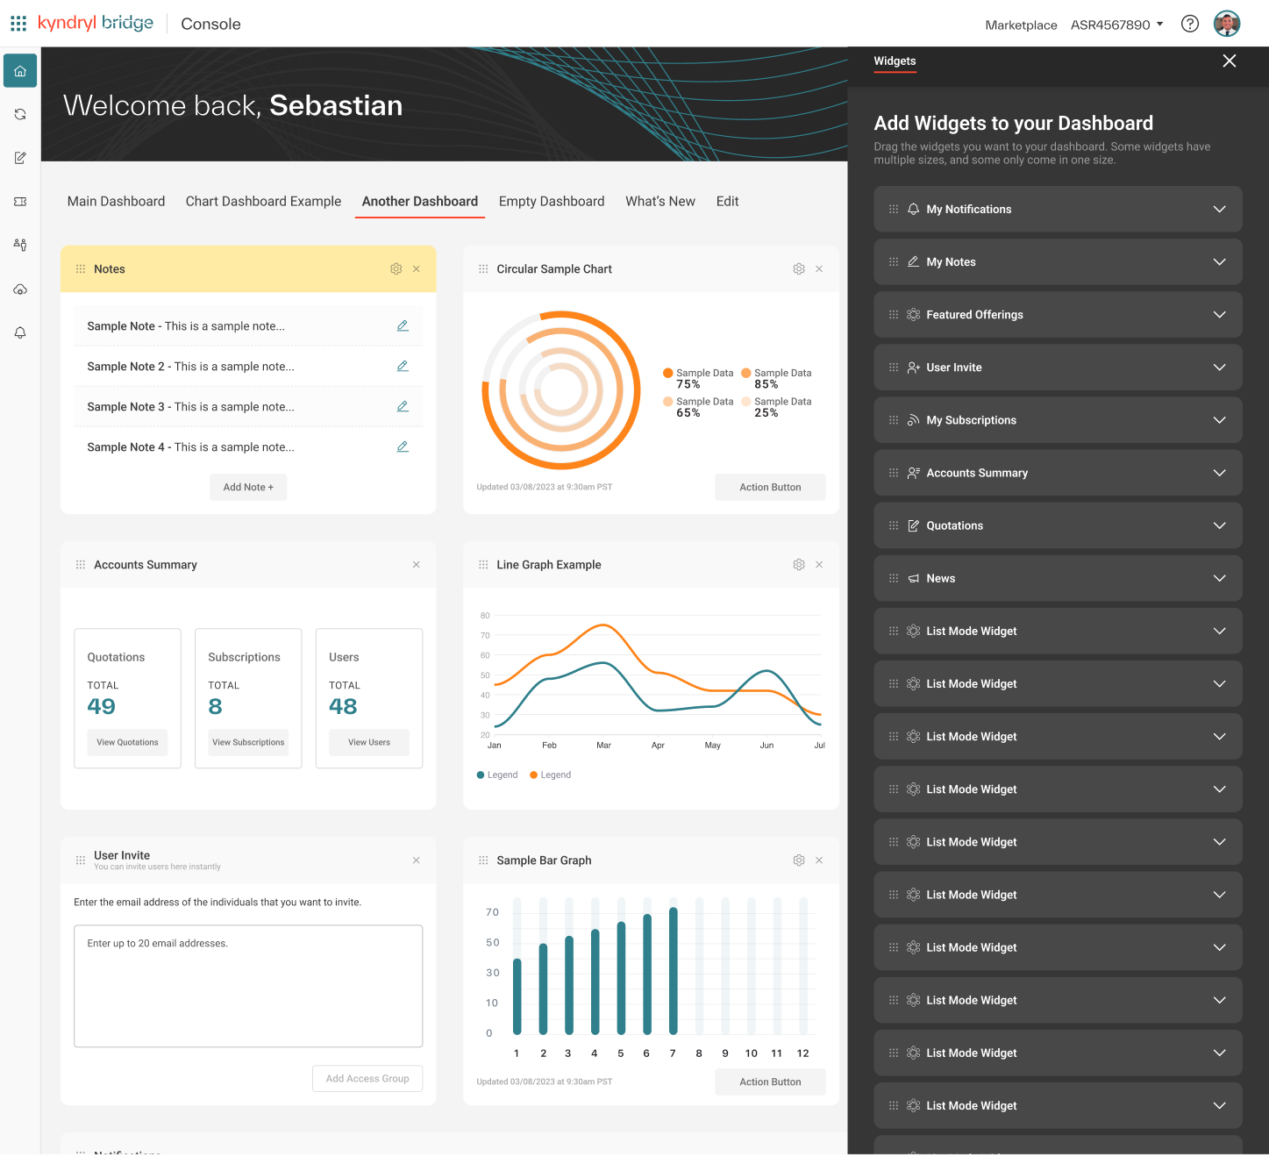Open Line Graph Example settings gear
Image resolution: width=1269 pixels, height=1164 pixels.
[798, 565]
